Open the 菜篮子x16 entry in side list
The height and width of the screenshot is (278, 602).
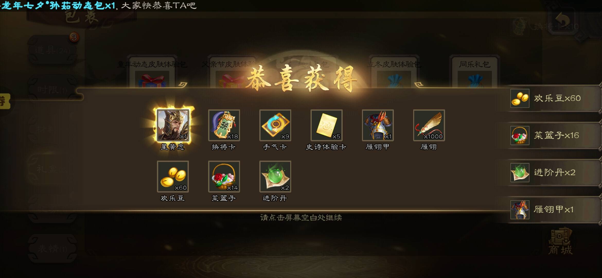click(x=554, y=135)
